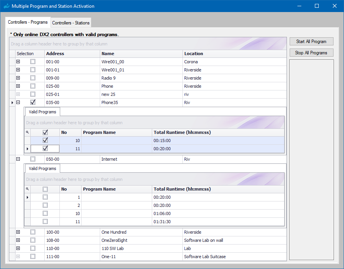Click Start All Program button
Image resolution: width=344 pixels, height=269 pixels.
pyautogui.click(x=311, y=42)
